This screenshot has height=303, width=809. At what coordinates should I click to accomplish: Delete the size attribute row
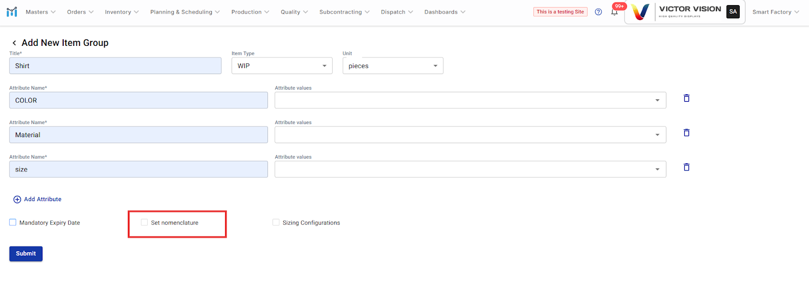(x=686, y=167)
